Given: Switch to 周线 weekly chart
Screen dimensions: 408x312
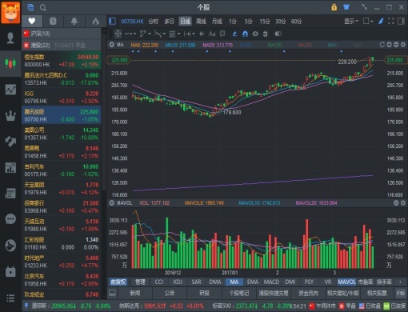Looking at the screenshot, I should click(201, 22).
